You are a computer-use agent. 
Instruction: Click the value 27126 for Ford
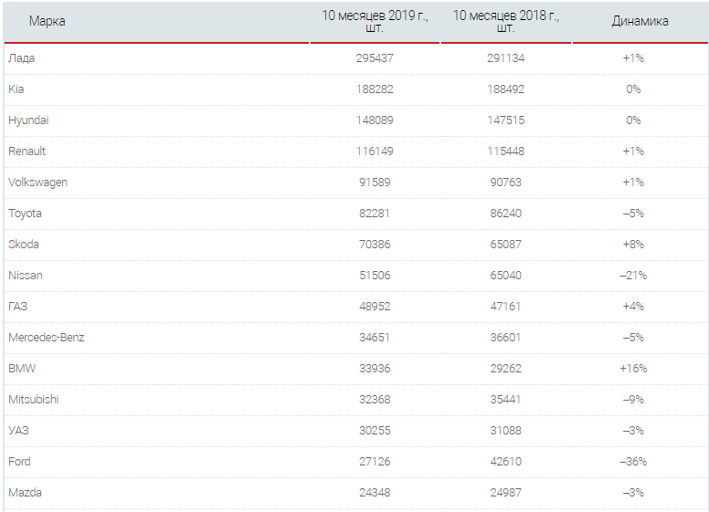tap(375, 462)
